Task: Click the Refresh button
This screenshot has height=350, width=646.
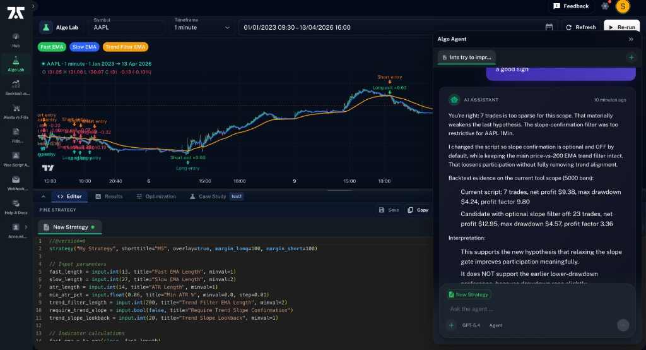Action: (581, 27)
